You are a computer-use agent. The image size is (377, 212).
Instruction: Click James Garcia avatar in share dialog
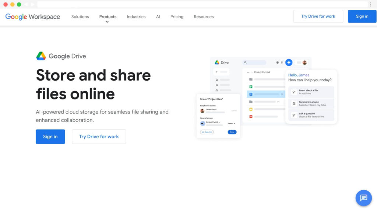click(x=202, y=110)
